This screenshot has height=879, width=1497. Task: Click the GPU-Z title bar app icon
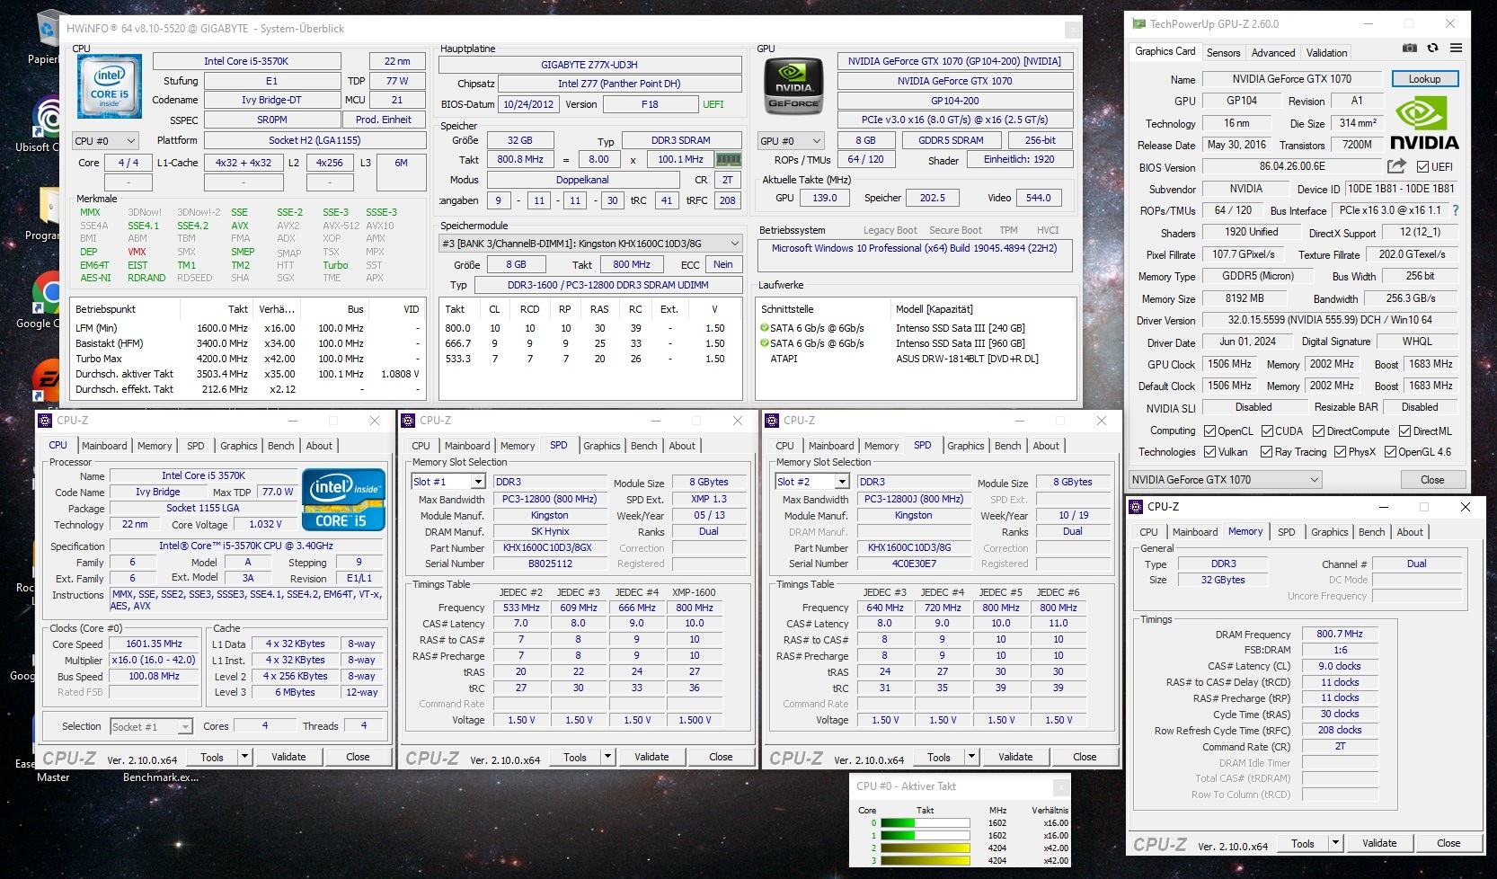pyautogui.click(x=1139, y=24)
